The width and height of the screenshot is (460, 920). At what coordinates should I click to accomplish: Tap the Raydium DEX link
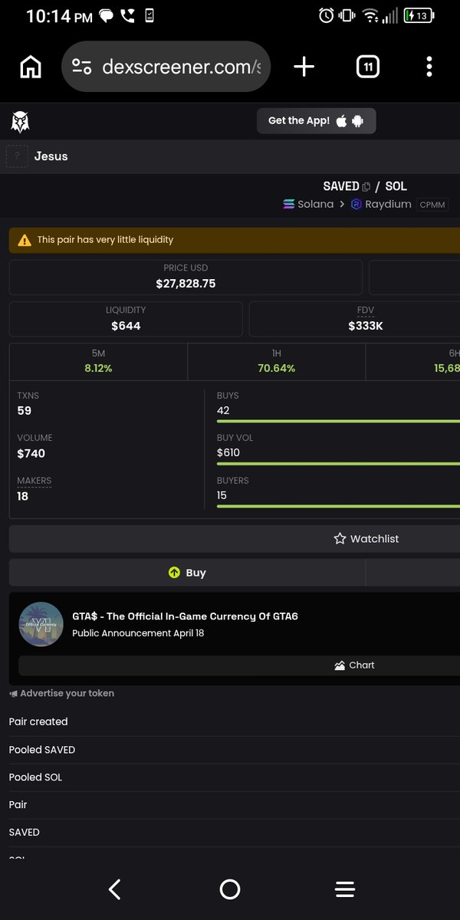click(381, 204)
